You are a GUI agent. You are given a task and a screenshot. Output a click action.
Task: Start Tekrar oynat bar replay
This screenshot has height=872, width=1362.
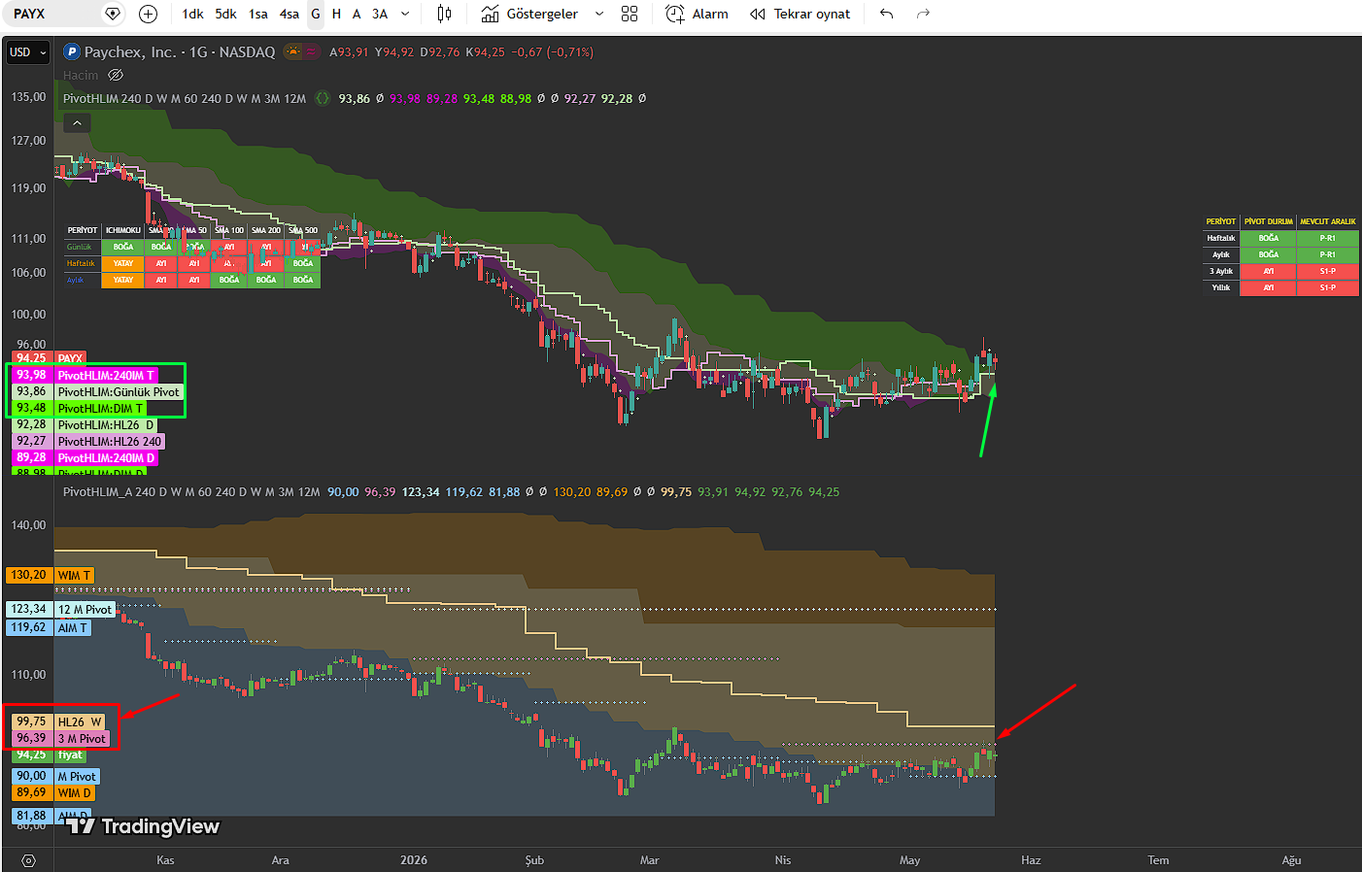800,14
